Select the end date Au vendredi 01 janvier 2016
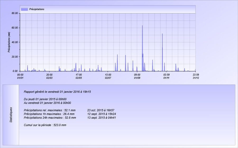 coord(47,103)
